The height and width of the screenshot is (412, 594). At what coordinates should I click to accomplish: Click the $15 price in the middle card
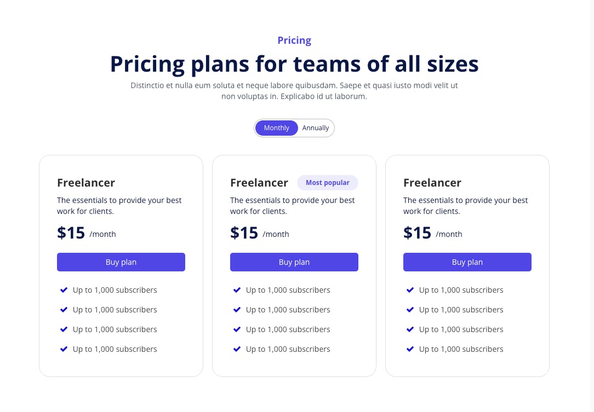coord(244,233)
